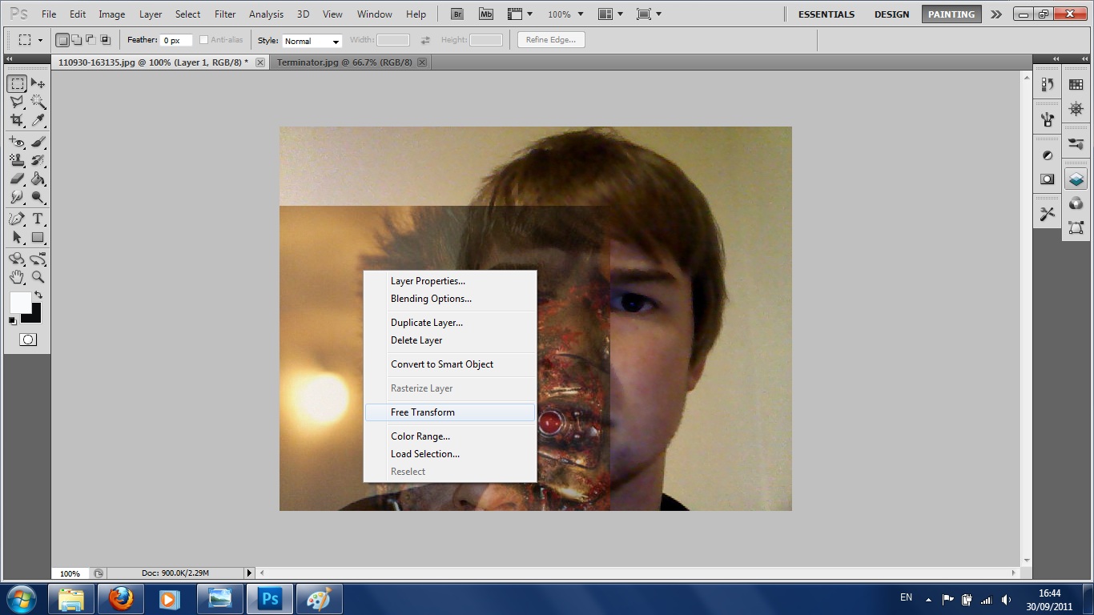Click the background color swatch
1094x615 pixels.
point(34,316)
